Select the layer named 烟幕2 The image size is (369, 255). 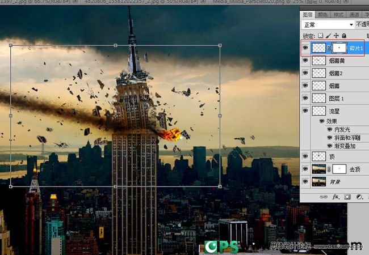click(x=336, y=74)
